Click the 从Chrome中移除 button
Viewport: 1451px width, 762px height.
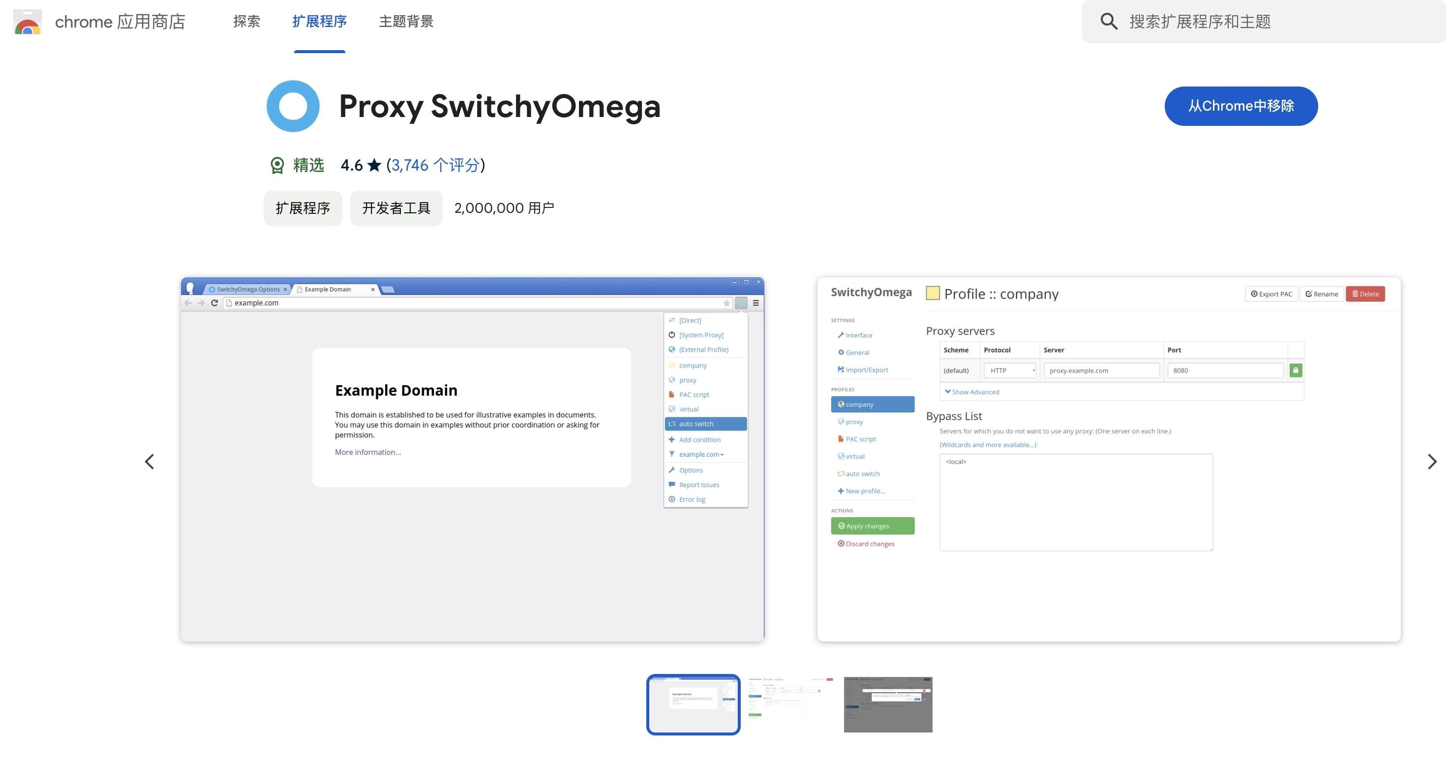(1241, 106)
